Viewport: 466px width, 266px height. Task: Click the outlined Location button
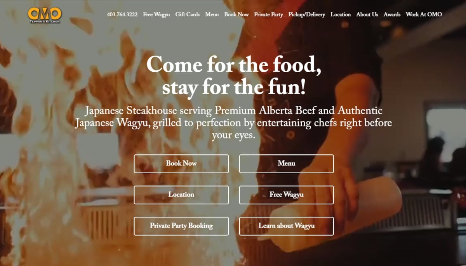point(181,195)
